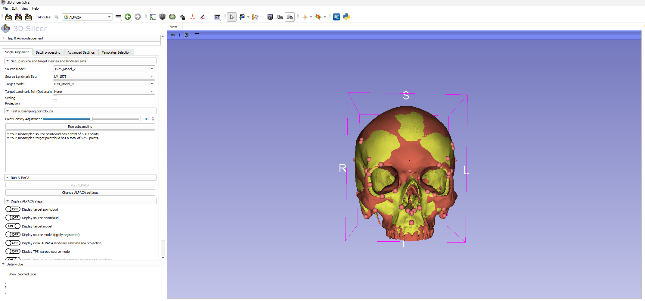Click the Save data icon
This screenshot has width=645, height=301.
click(x=28, y=17)
